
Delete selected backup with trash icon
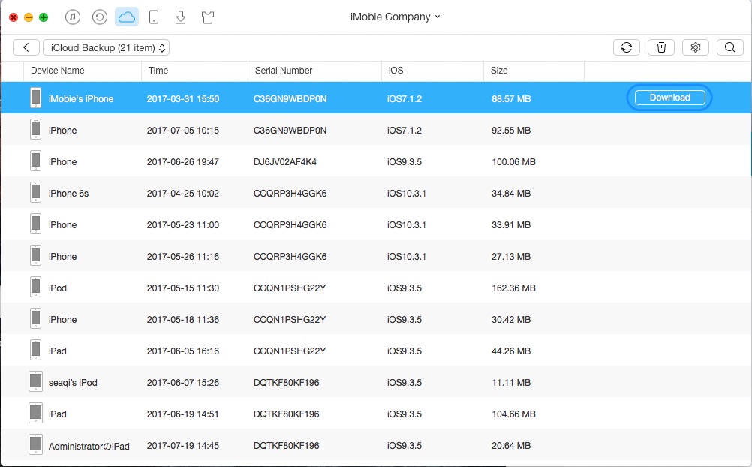coord(661,47)
